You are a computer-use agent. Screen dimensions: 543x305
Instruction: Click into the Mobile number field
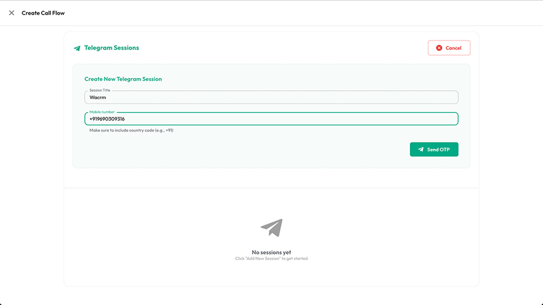pyautogui.click(x=271, y=119)
